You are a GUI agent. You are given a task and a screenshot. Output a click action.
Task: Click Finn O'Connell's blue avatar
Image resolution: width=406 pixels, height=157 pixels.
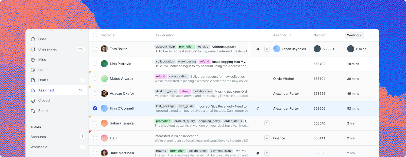(104, 108)
